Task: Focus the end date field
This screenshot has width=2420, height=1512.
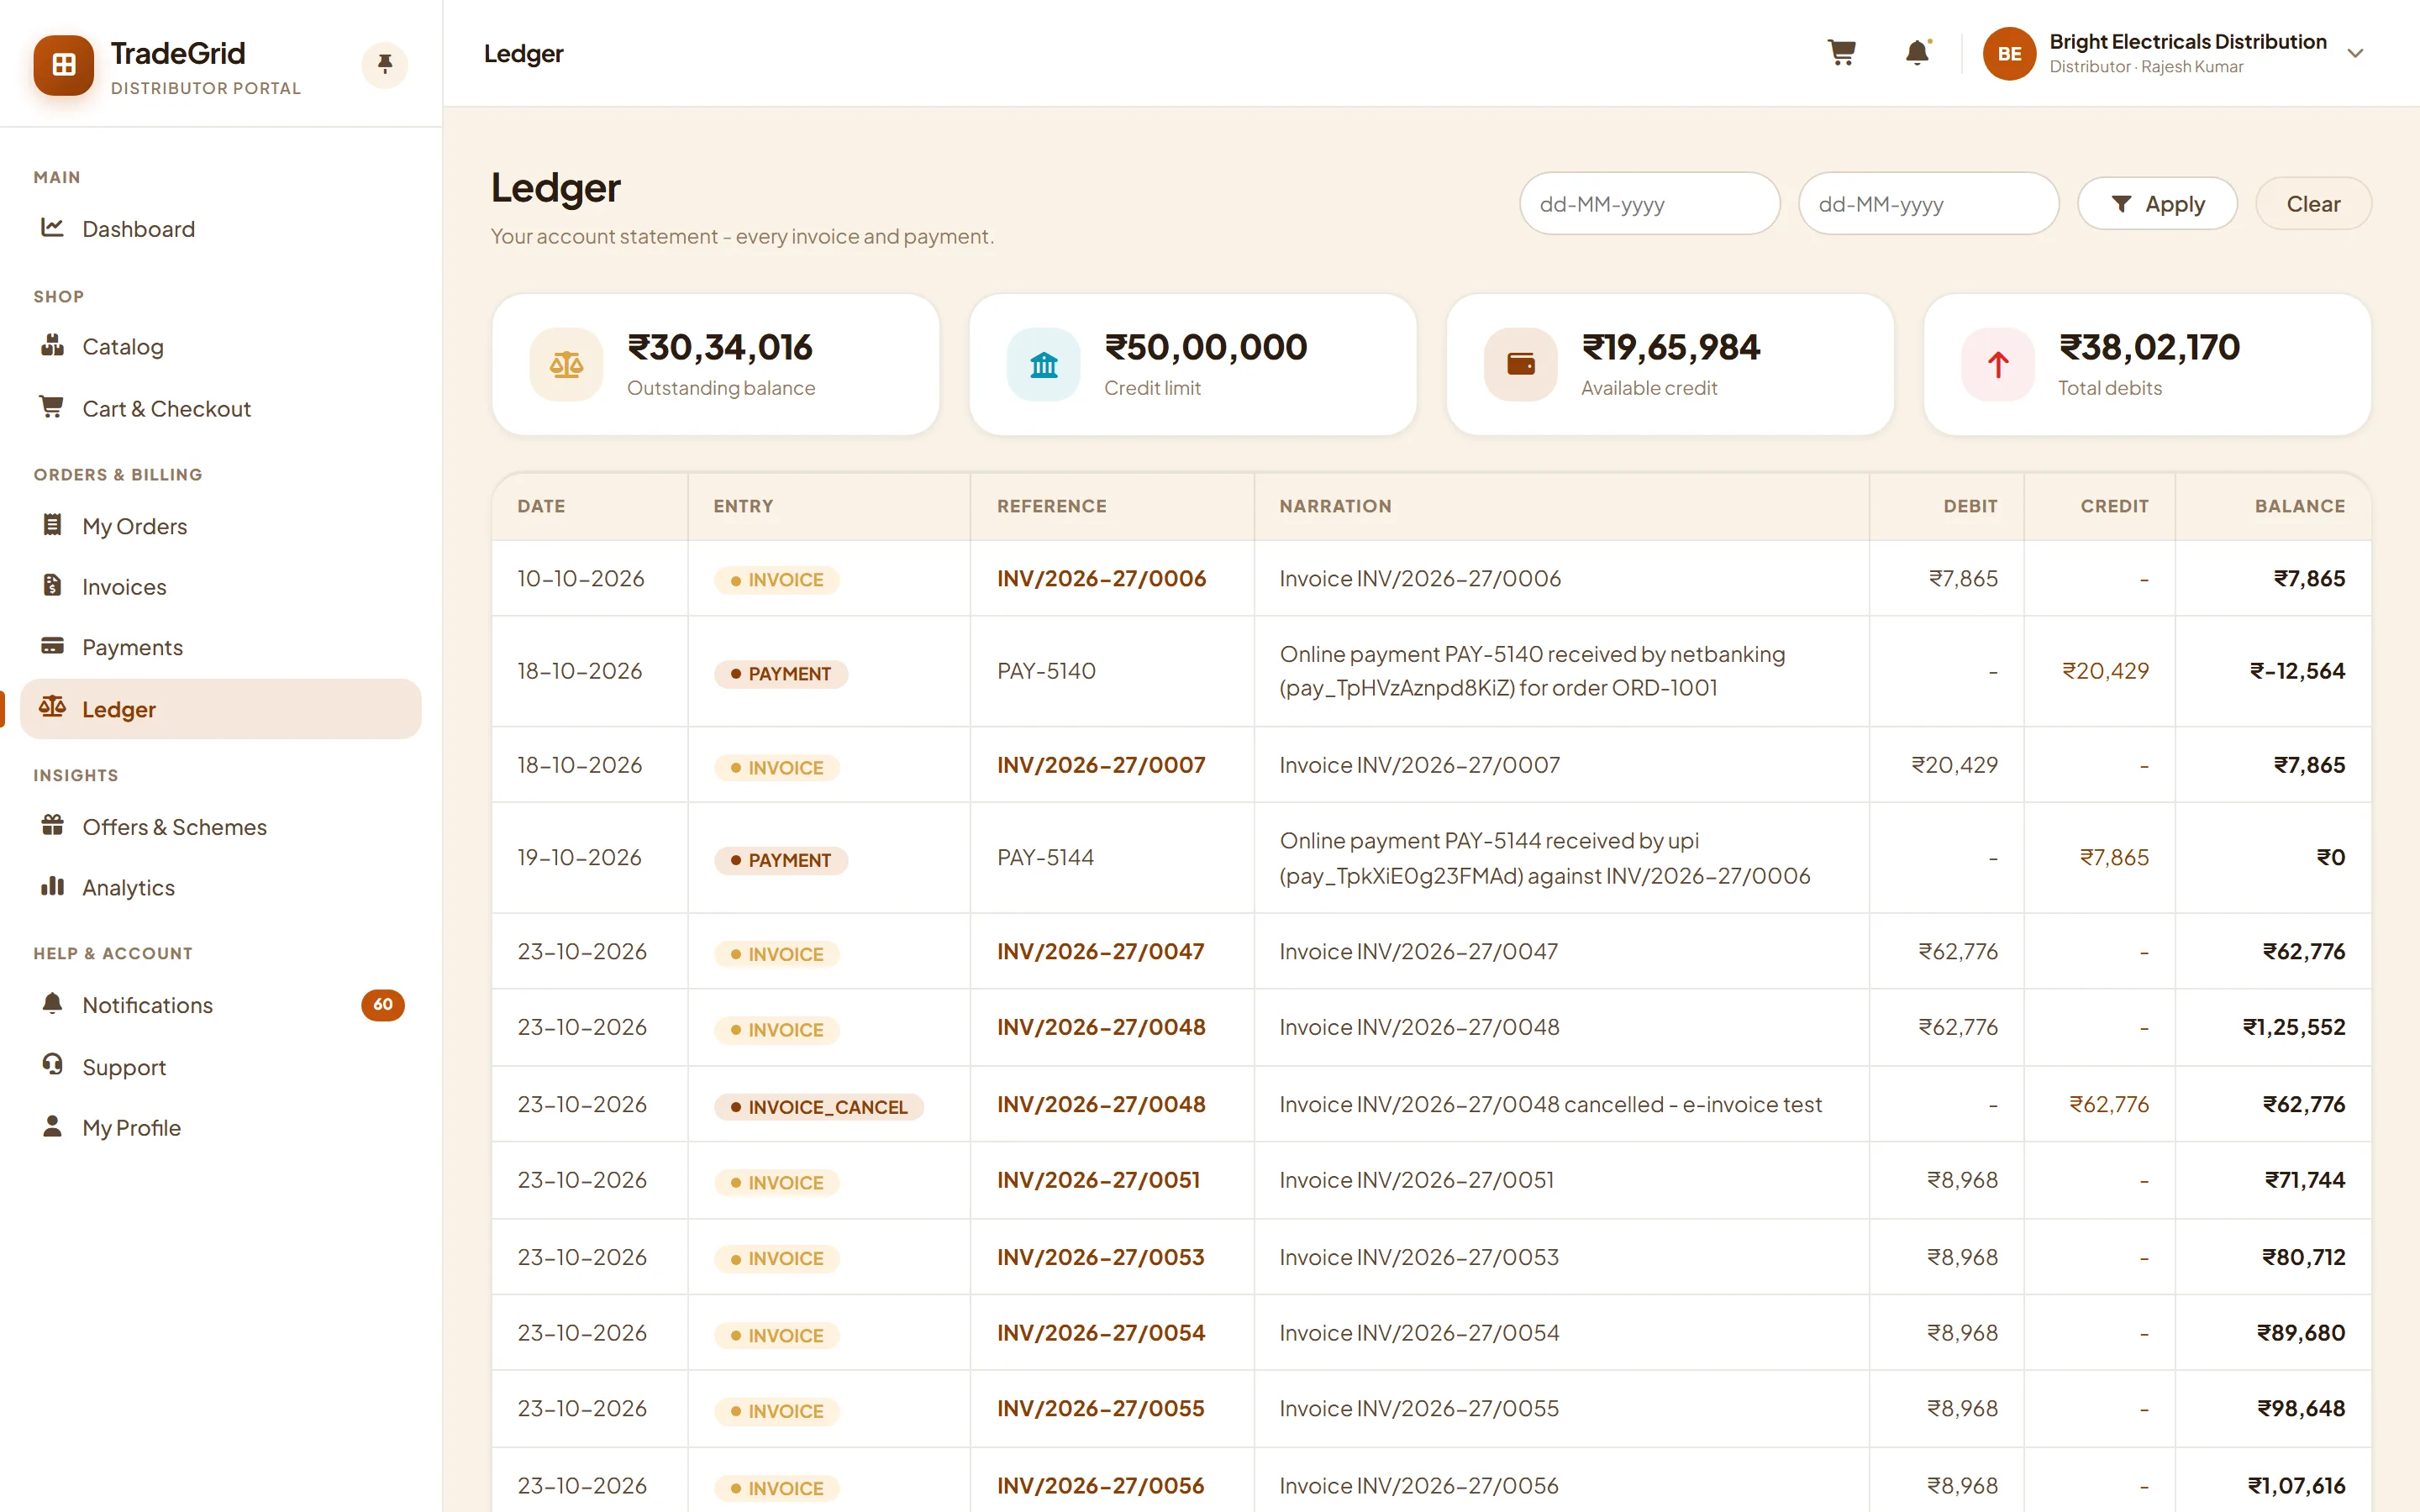Action: pyautogui.click(x=1928, y=204)
